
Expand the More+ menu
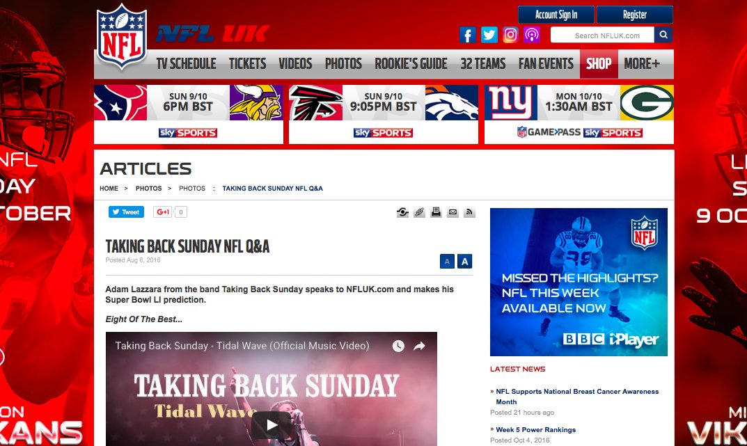coord(642,64)
